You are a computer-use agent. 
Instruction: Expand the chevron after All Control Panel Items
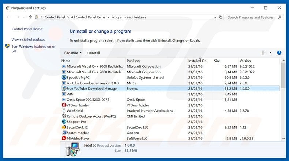[108, 17]
